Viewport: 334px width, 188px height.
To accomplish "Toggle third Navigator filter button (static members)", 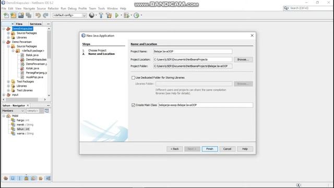I will (20, 178).
